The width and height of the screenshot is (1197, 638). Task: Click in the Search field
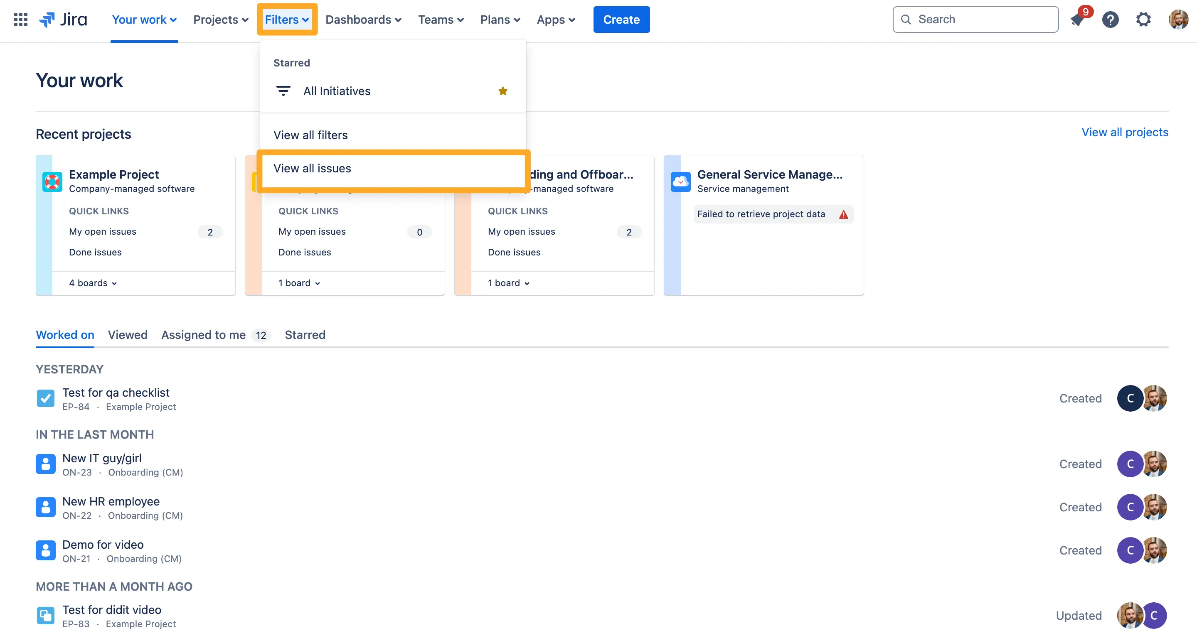pyautogui.click(x=975, y=20)
